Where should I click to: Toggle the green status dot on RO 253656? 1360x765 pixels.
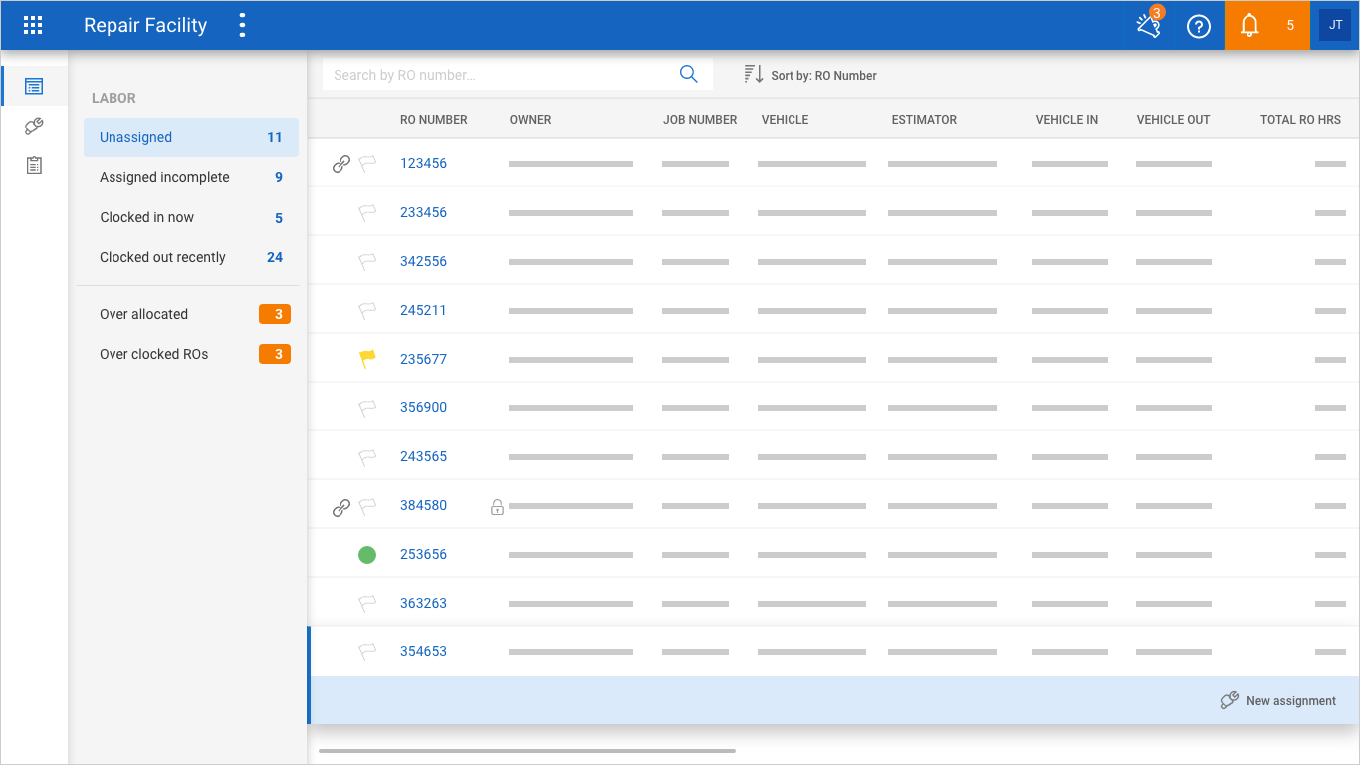pos(367,555)
